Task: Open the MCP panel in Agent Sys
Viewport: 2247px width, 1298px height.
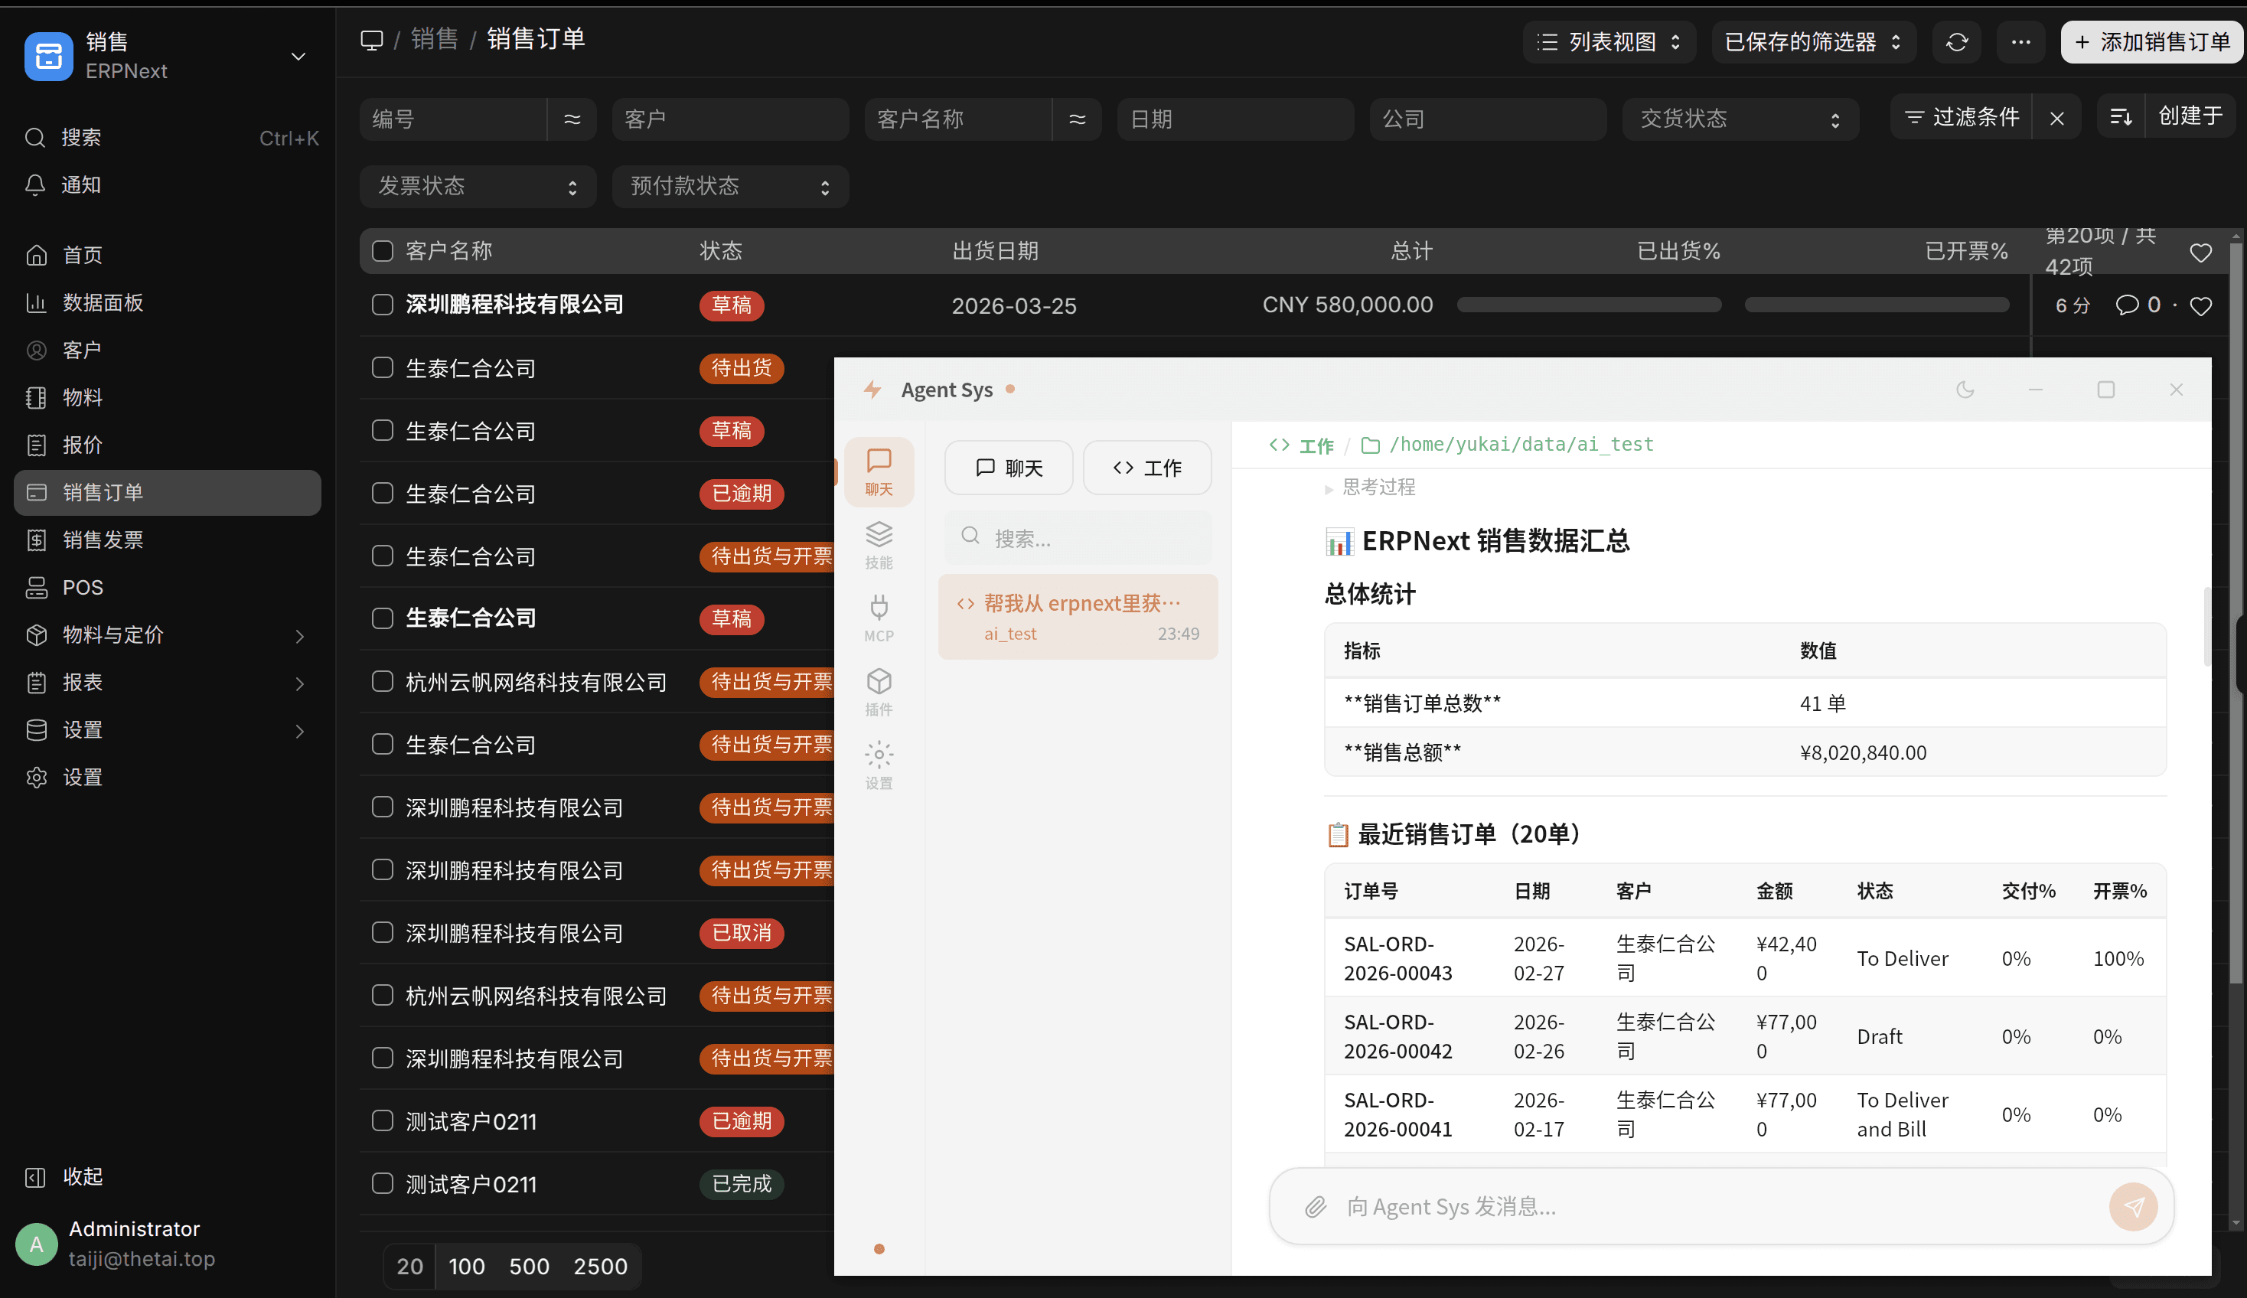Action: 879,618
